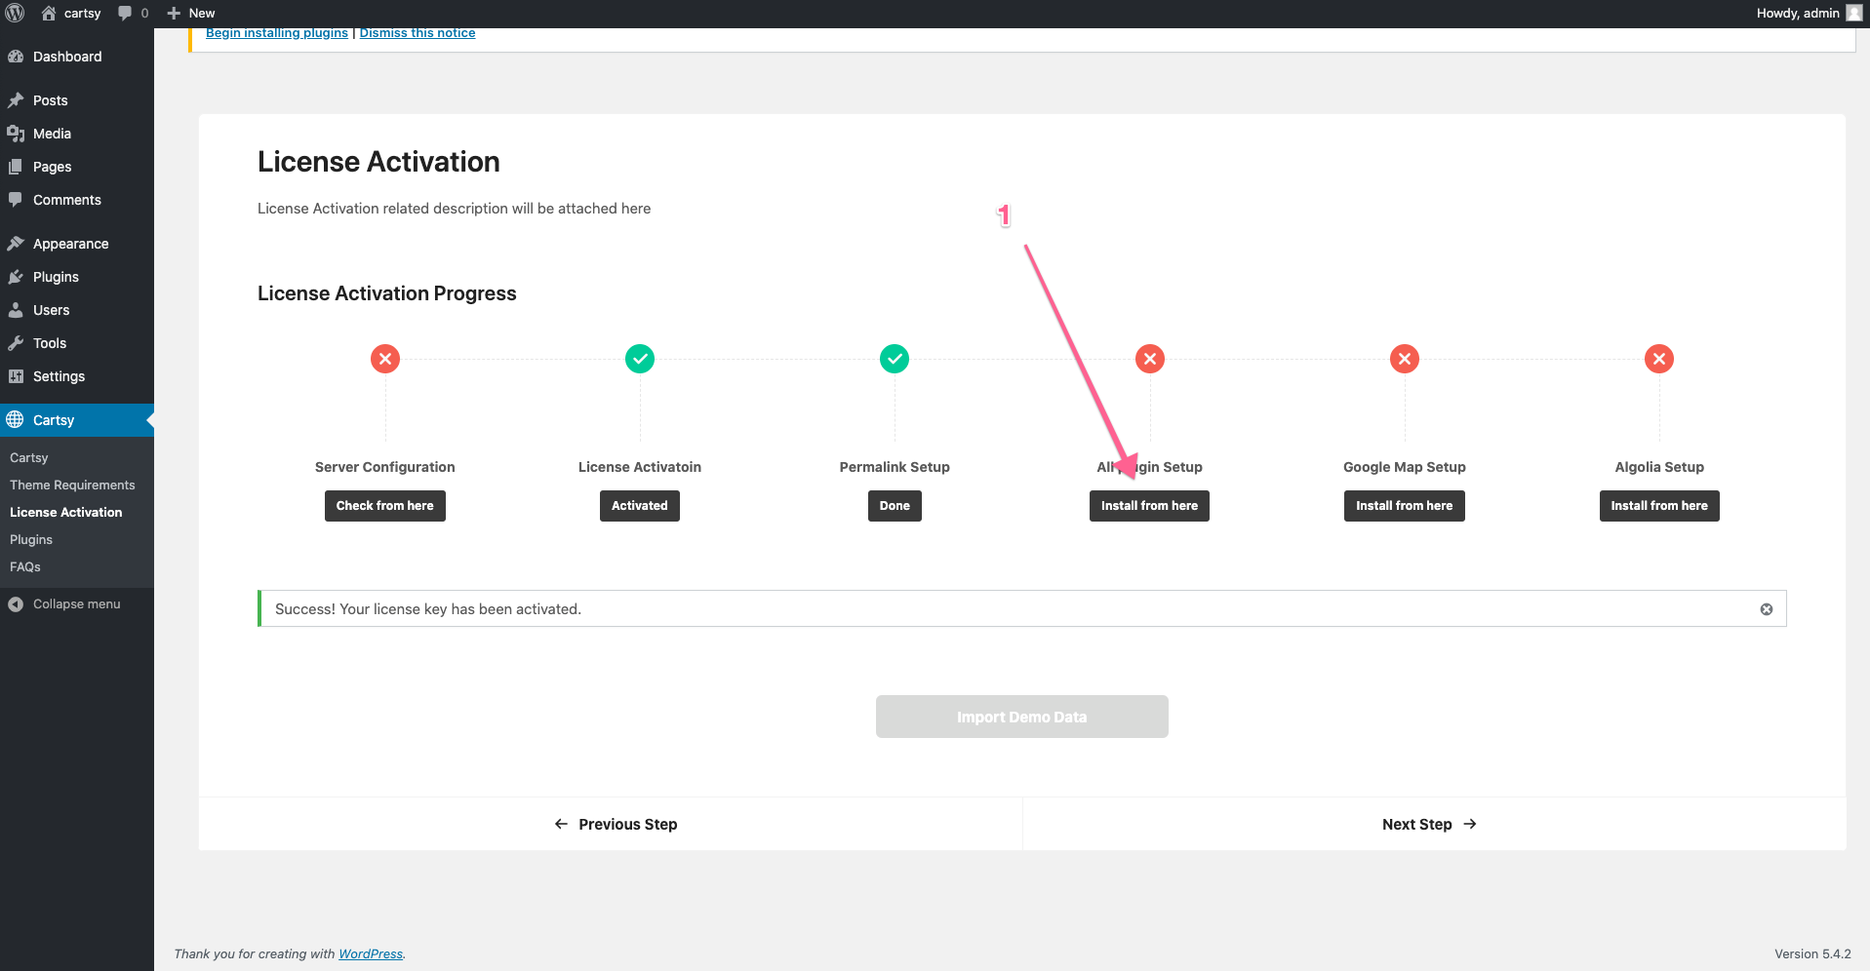This screenshot has width=1870, height=971.
Task: Dismiss the license success notice
Action: 1767,609
